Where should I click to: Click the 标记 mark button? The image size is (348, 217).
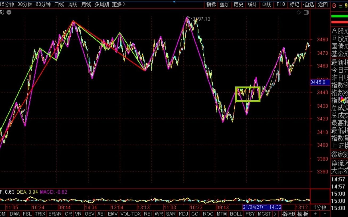(x=294, y=5)
